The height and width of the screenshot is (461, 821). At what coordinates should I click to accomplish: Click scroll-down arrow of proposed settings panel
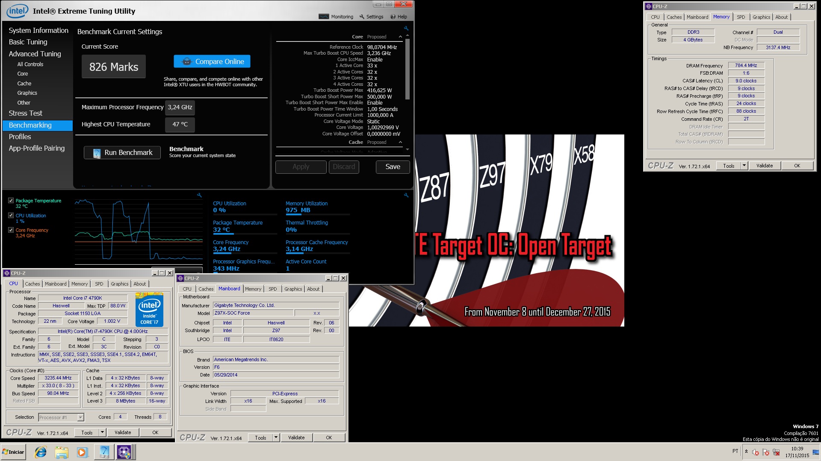click(x=408, y=149)
